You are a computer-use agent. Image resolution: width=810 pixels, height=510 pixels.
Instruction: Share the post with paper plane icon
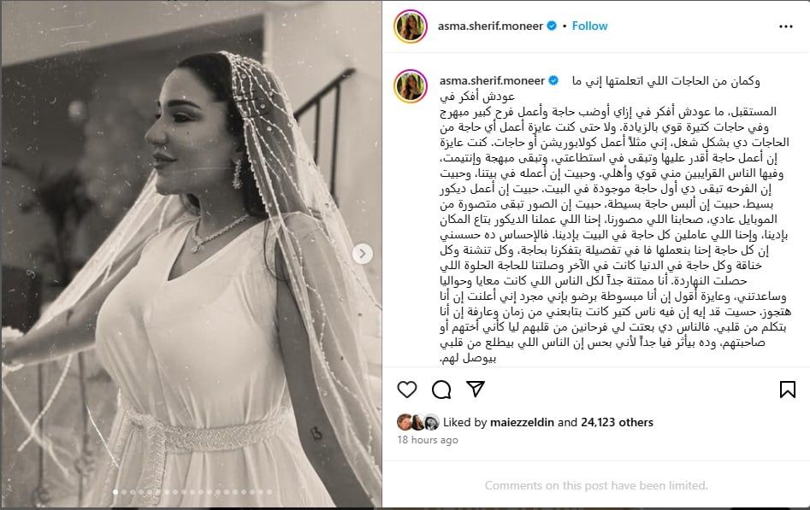(x=476, y=389)
